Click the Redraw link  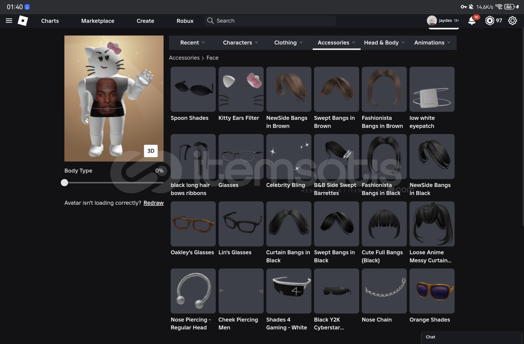pos(153,203)
